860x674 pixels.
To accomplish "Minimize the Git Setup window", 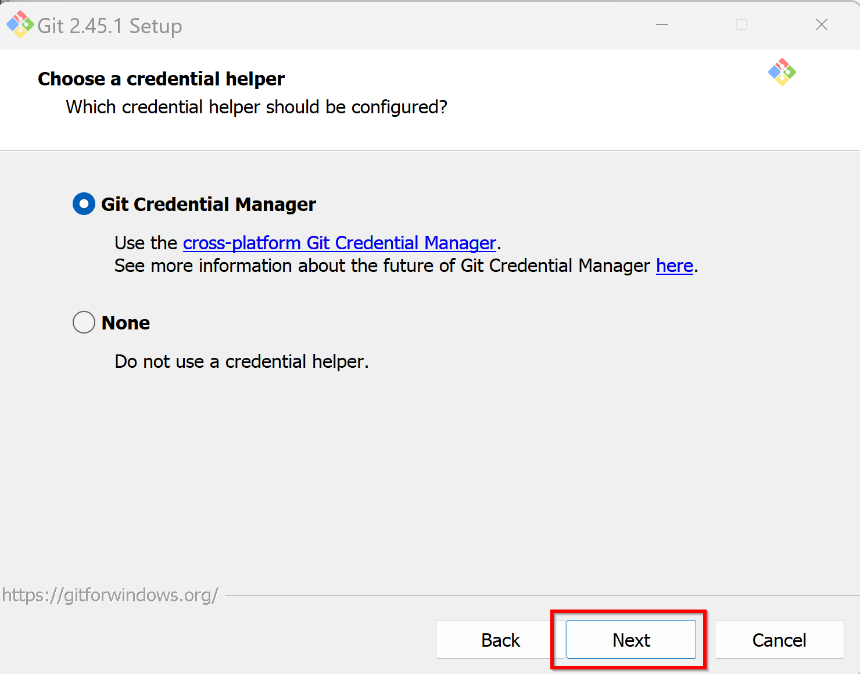I will point(662,24).
